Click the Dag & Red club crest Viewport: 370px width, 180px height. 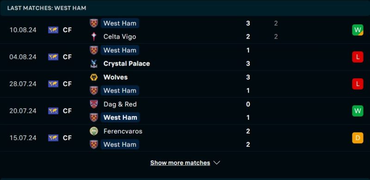(x=94, y=104)
